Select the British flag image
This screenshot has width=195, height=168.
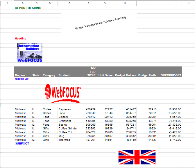[x=137, y=157]
